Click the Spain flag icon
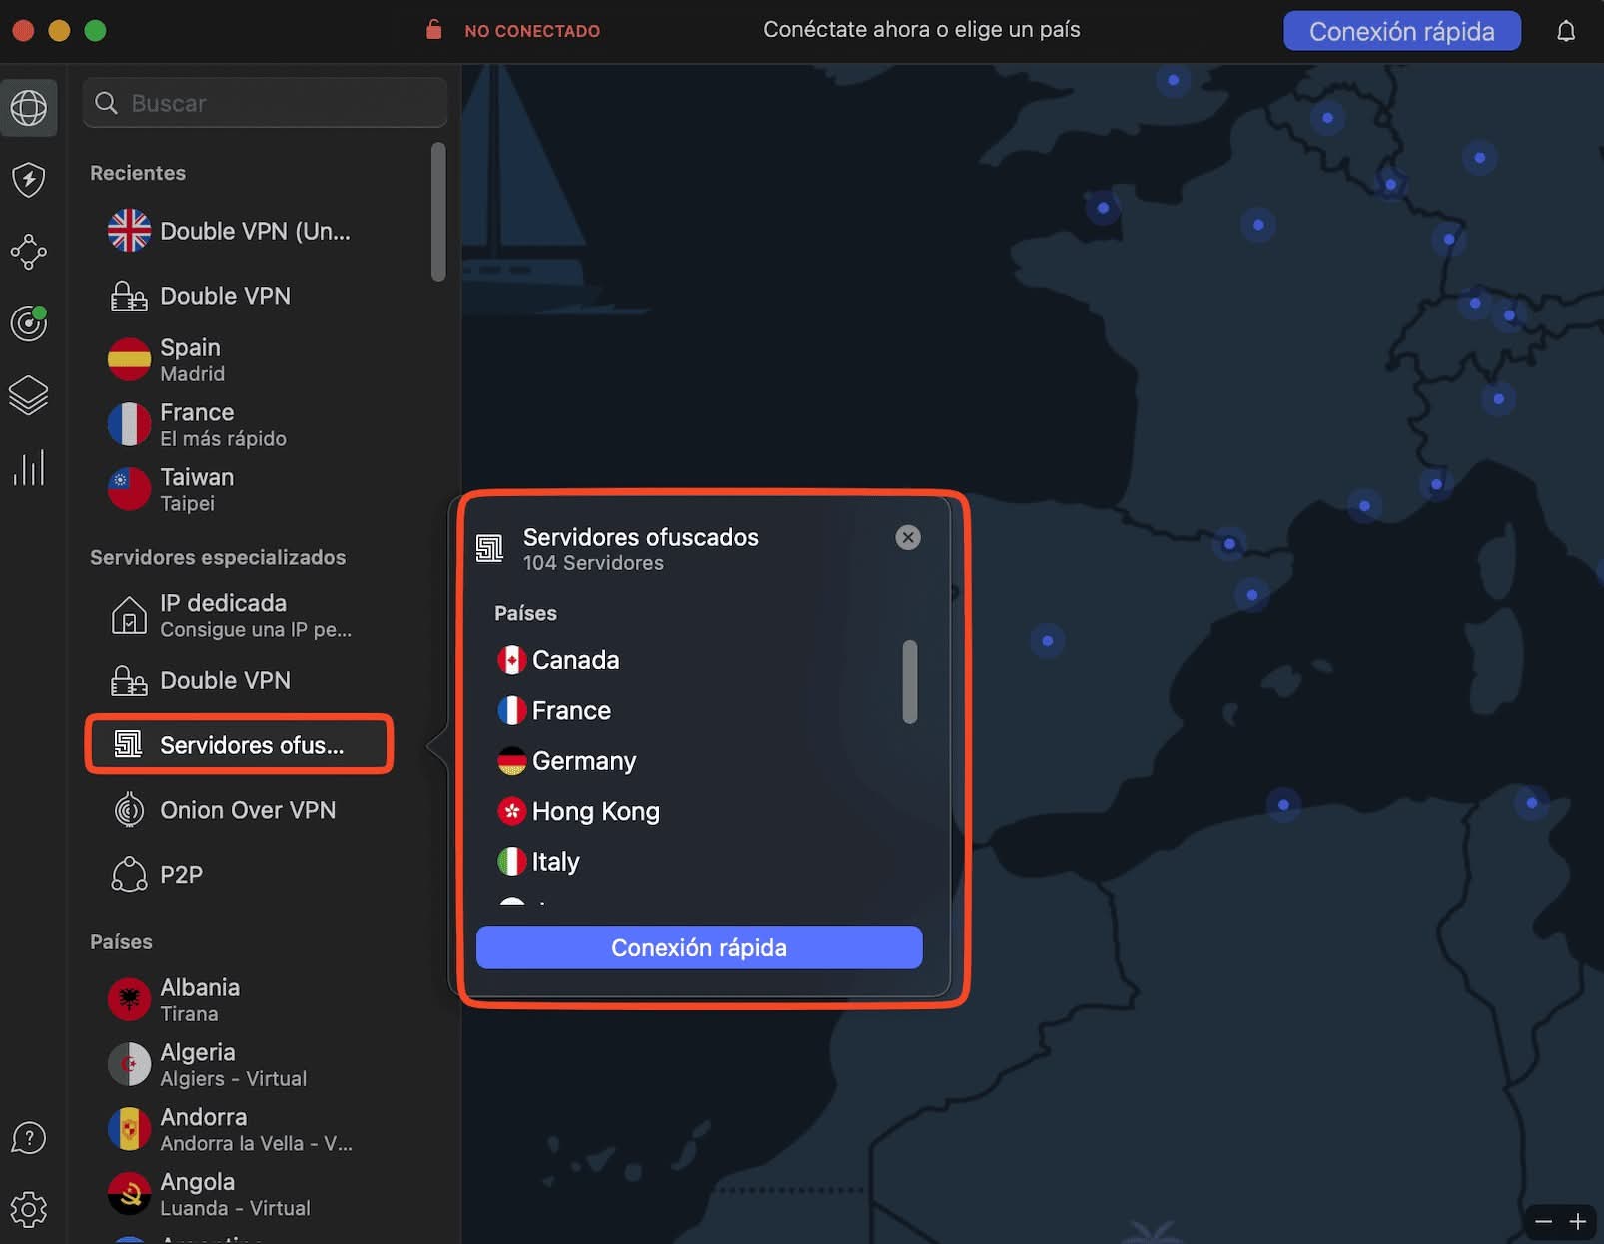1604x1244 pixels. coord(130,359)
